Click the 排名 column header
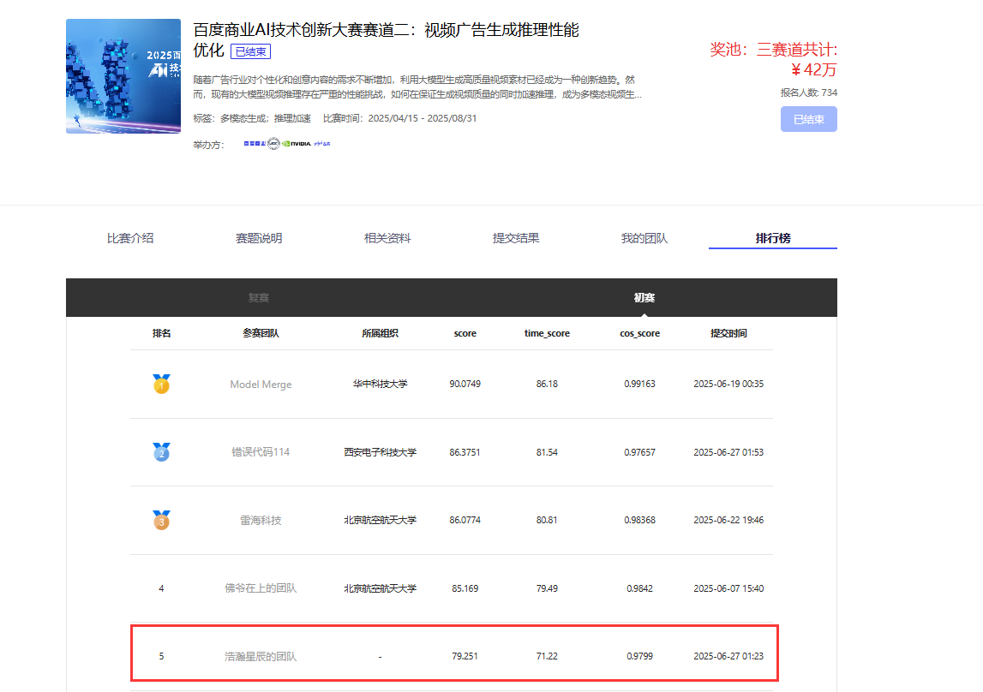Viewport: 983px width, 692px height. click(161, 333)
